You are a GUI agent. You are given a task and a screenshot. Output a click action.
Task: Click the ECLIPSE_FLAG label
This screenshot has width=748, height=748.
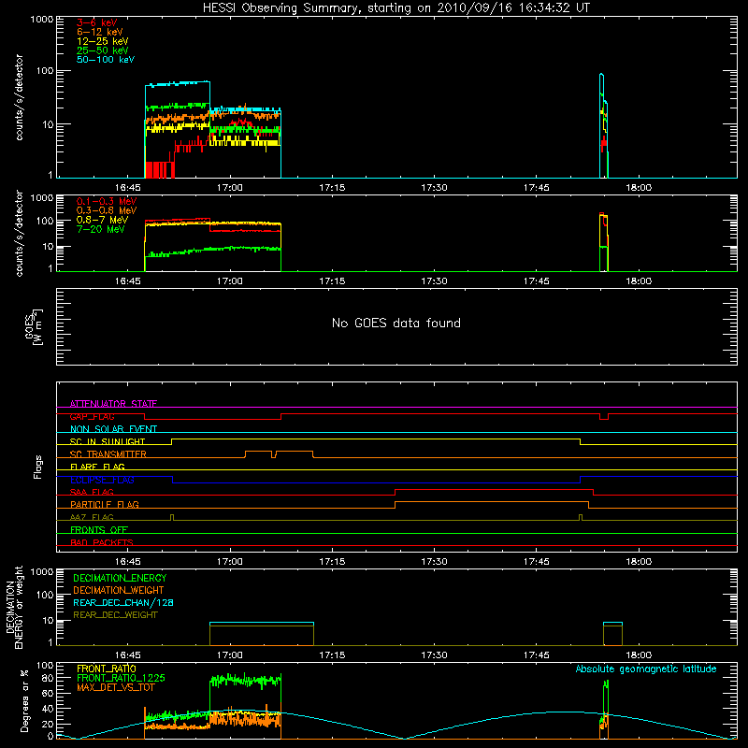pos(102,480)
